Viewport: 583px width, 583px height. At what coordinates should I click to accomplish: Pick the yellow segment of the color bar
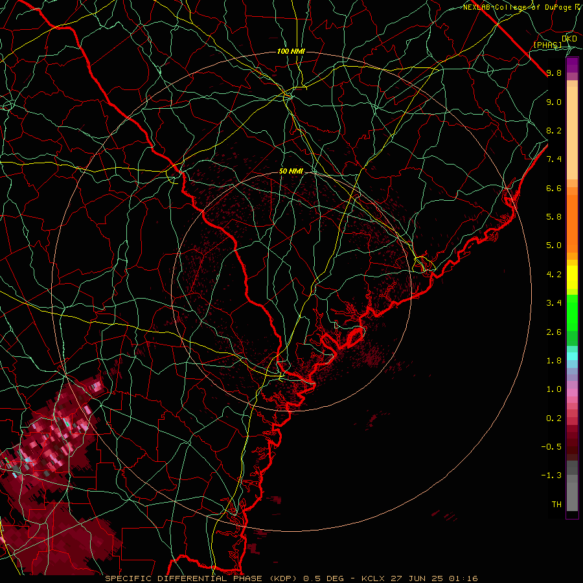pyautogui.click(x=572, y=277)
